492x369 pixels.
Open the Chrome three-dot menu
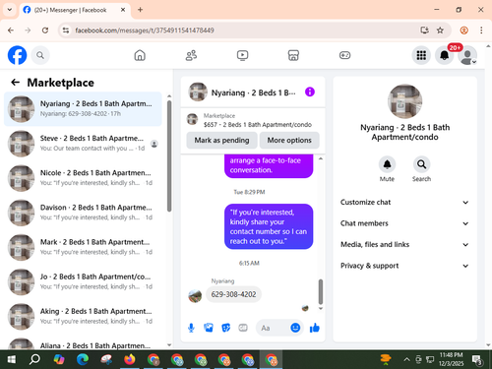pyautogui.click(x=481, y=31)
